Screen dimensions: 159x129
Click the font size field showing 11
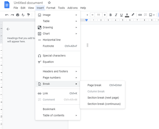pyautogui.click(x=98, y=15)
